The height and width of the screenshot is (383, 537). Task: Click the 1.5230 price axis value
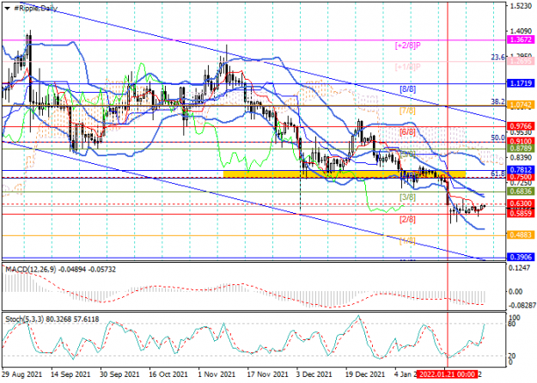(521, 6)
